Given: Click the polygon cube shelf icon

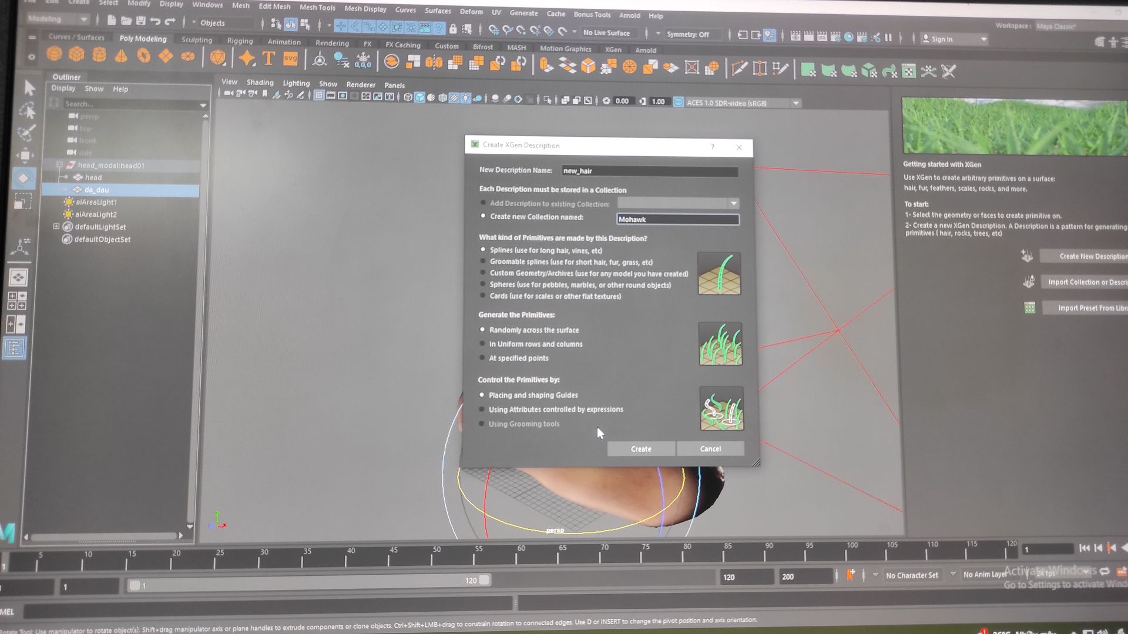Looking at the screenshot, I should [x=76, y=56].
